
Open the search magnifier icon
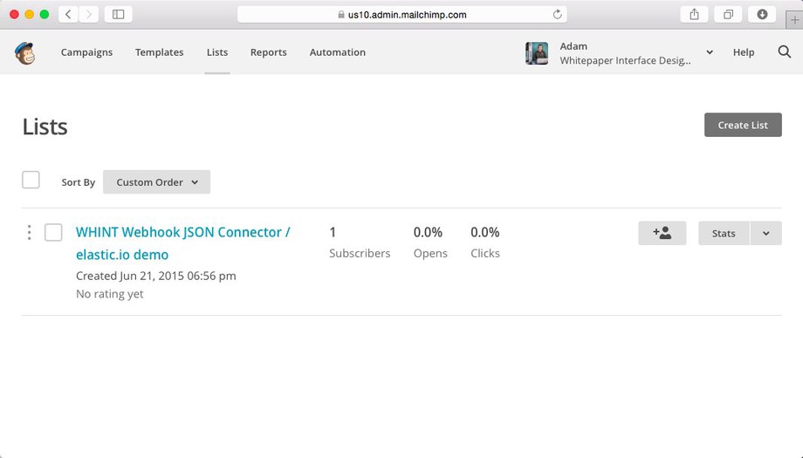[784, 51]
